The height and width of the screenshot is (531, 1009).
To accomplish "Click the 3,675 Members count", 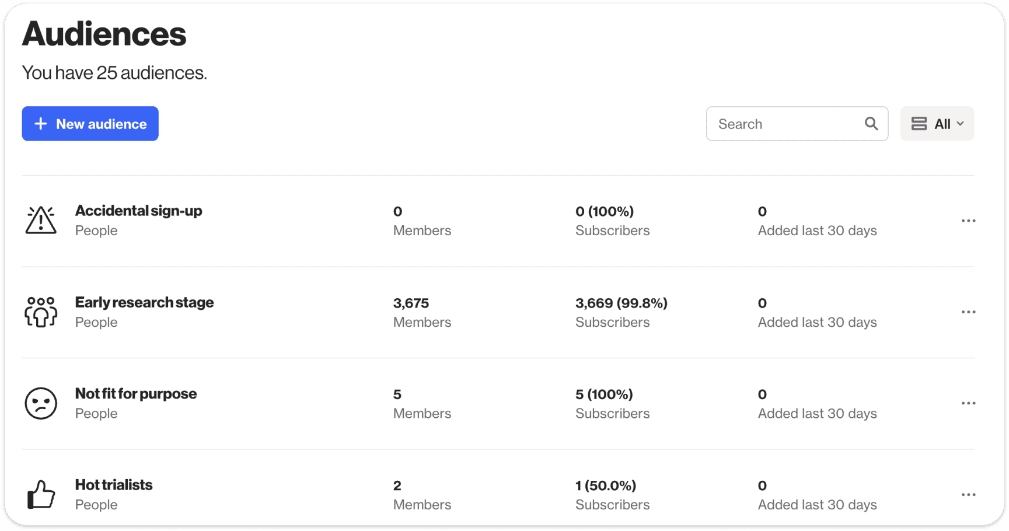I will [x=411, y=303].
